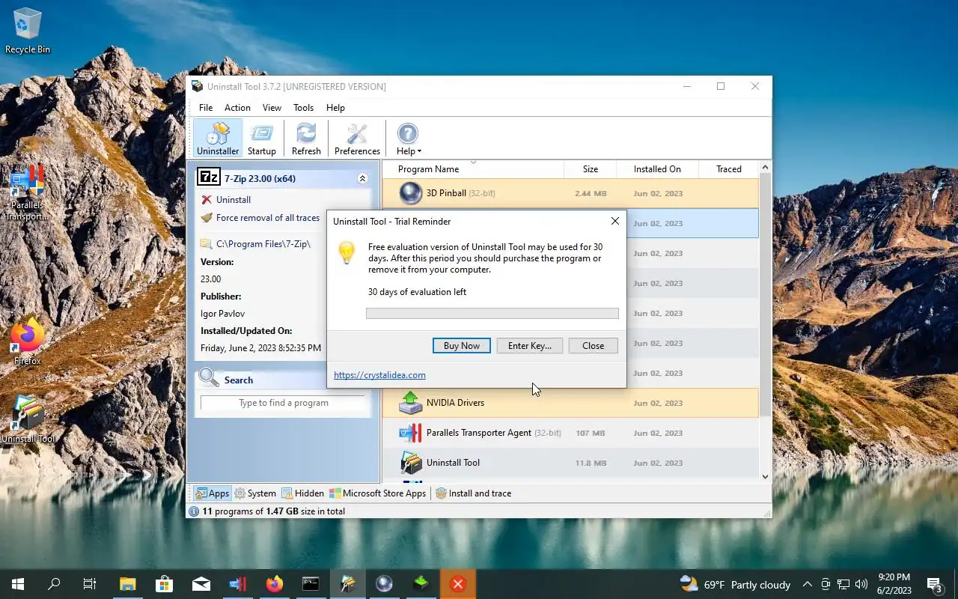Open Mail app from taskbar
958x599 pixels.
coord(201,584)
